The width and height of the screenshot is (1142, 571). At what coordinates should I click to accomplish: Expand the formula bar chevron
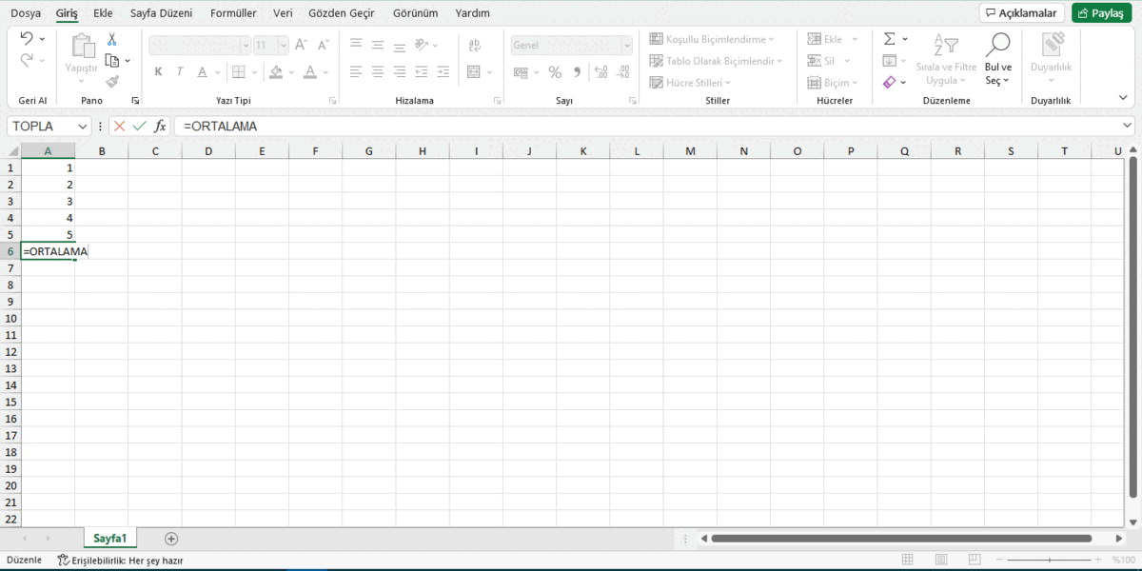pyautogui.click(x=1128, y=126)
